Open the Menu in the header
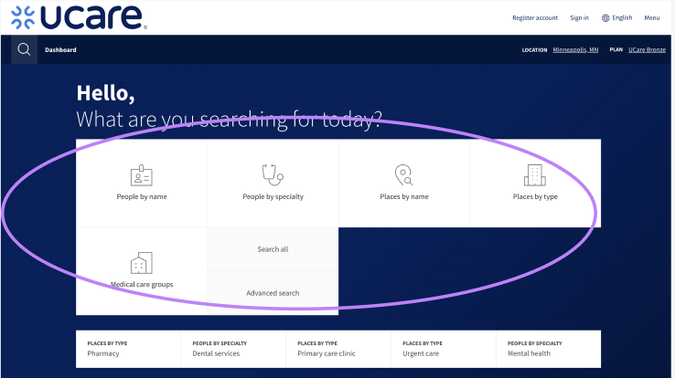Viewport: 675px width, 378px height. (652, 18)
